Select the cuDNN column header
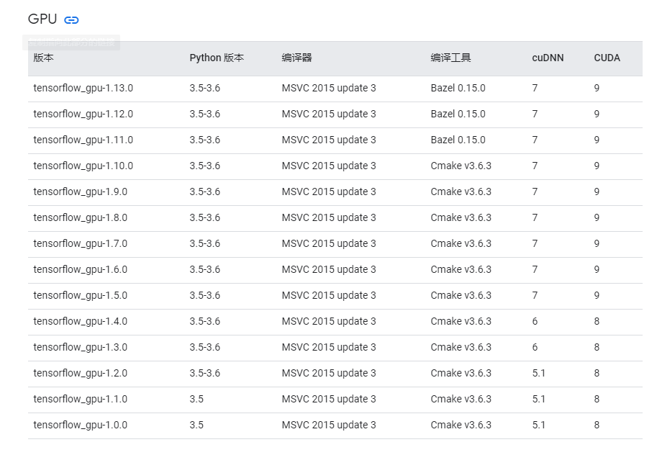The image size is (657, 455). tap(548, 58)
